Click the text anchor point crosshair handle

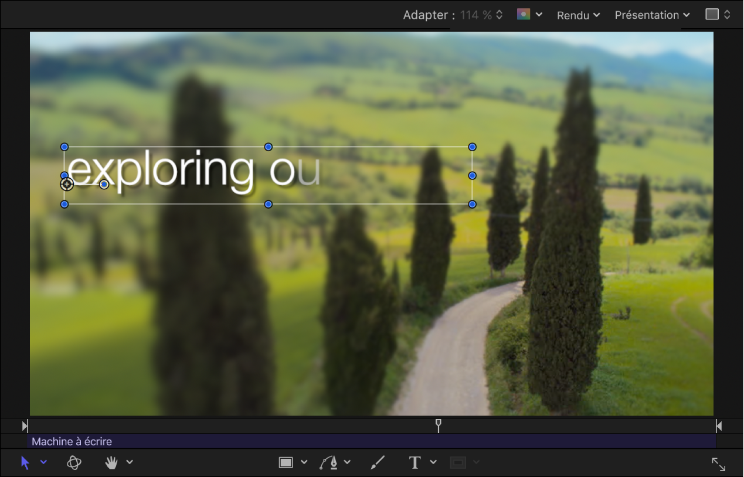(67, 185)
